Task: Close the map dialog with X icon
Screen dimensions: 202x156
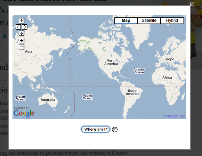Action: [x=192, y=4]
